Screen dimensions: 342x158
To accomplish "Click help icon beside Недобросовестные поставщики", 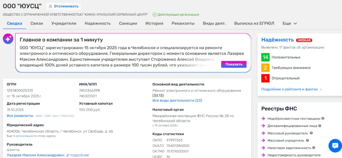I will pyautogui.click(x=323, y=118).
